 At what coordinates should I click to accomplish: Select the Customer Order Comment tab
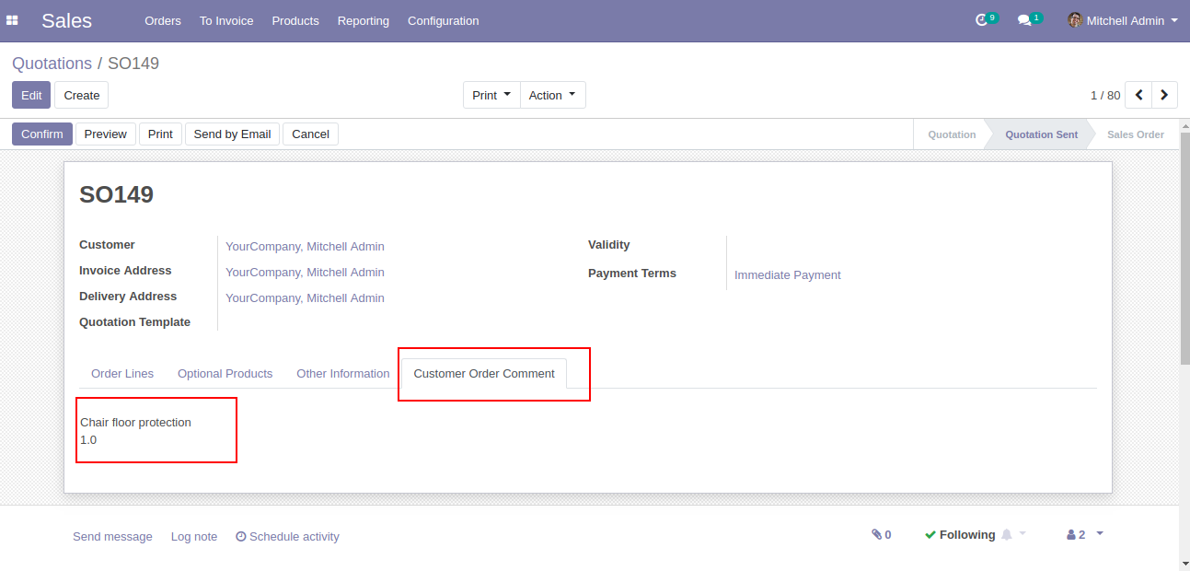click(484, 373)
